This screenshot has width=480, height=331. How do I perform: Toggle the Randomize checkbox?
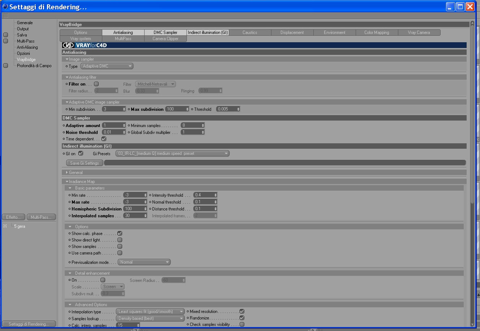(x=242, y=318)
